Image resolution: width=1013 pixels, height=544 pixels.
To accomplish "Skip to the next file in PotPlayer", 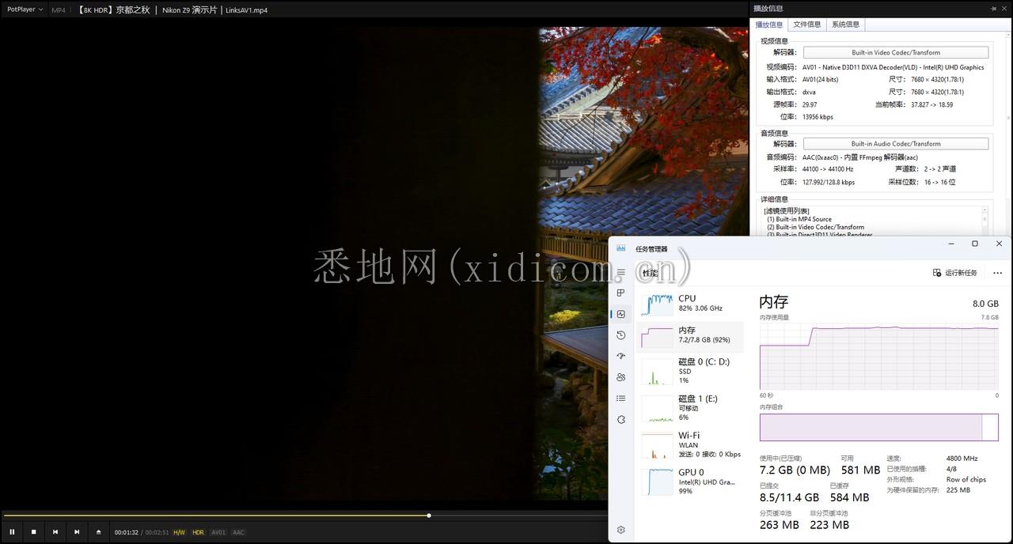I will (77, 532).
